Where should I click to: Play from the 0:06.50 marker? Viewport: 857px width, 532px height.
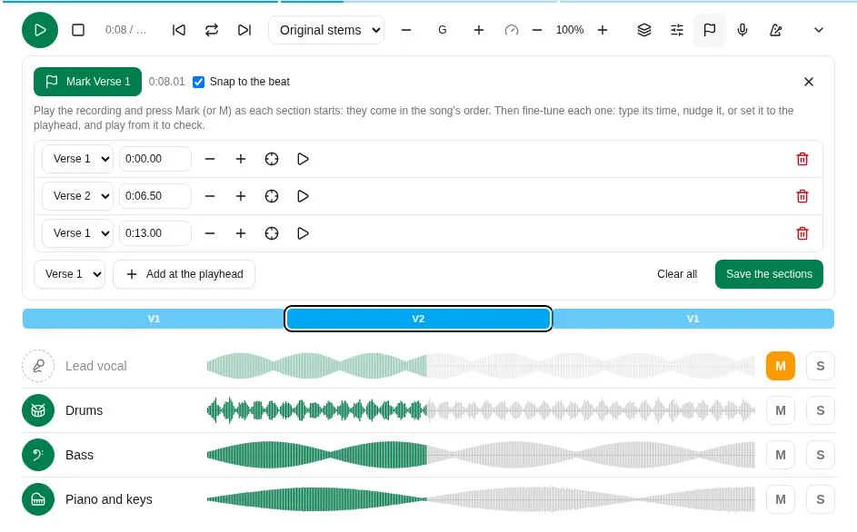(303, 196)
